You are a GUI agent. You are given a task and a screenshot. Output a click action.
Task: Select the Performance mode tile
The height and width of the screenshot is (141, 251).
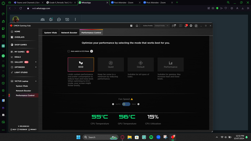pyautogui.click(x=171, y=65)
